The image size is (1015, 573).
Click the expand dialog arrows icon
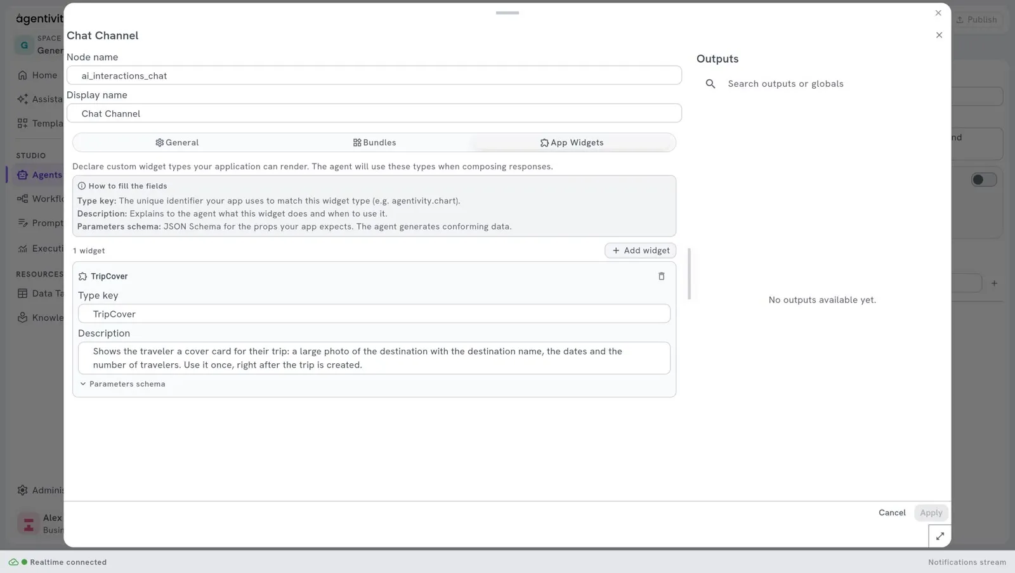(x=940, y=536)
